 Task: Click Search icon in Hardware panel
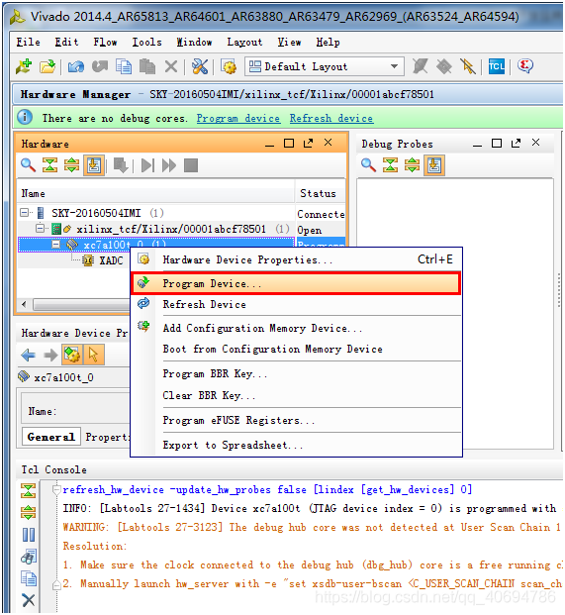(28, 165)
